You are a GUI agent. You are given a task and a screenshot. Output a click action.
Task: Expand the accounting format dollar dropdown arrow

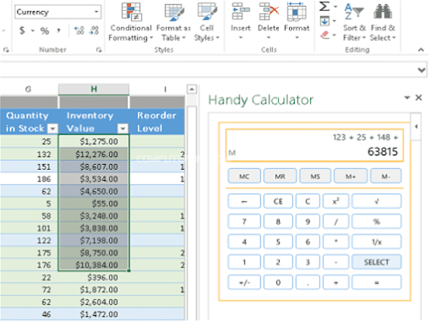pos(33,30)
